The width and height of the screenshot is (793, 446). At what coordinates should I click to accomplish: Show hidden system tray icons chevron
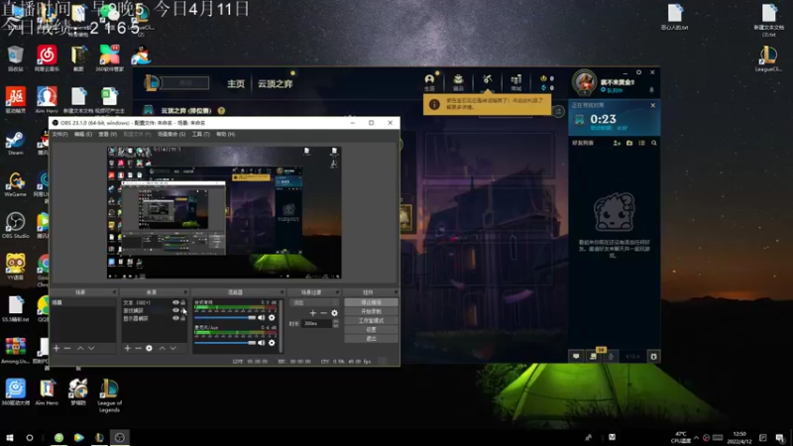[696, 438]
